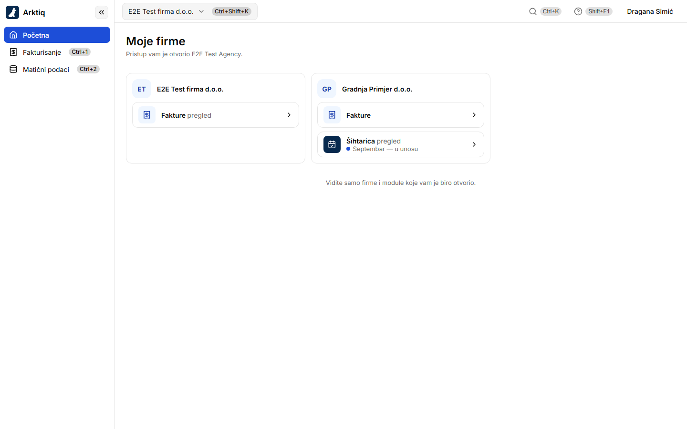Open Fakture for Gradnja Primjer d.o.o.
Screen dimensions: 687x429
(401, 115)
